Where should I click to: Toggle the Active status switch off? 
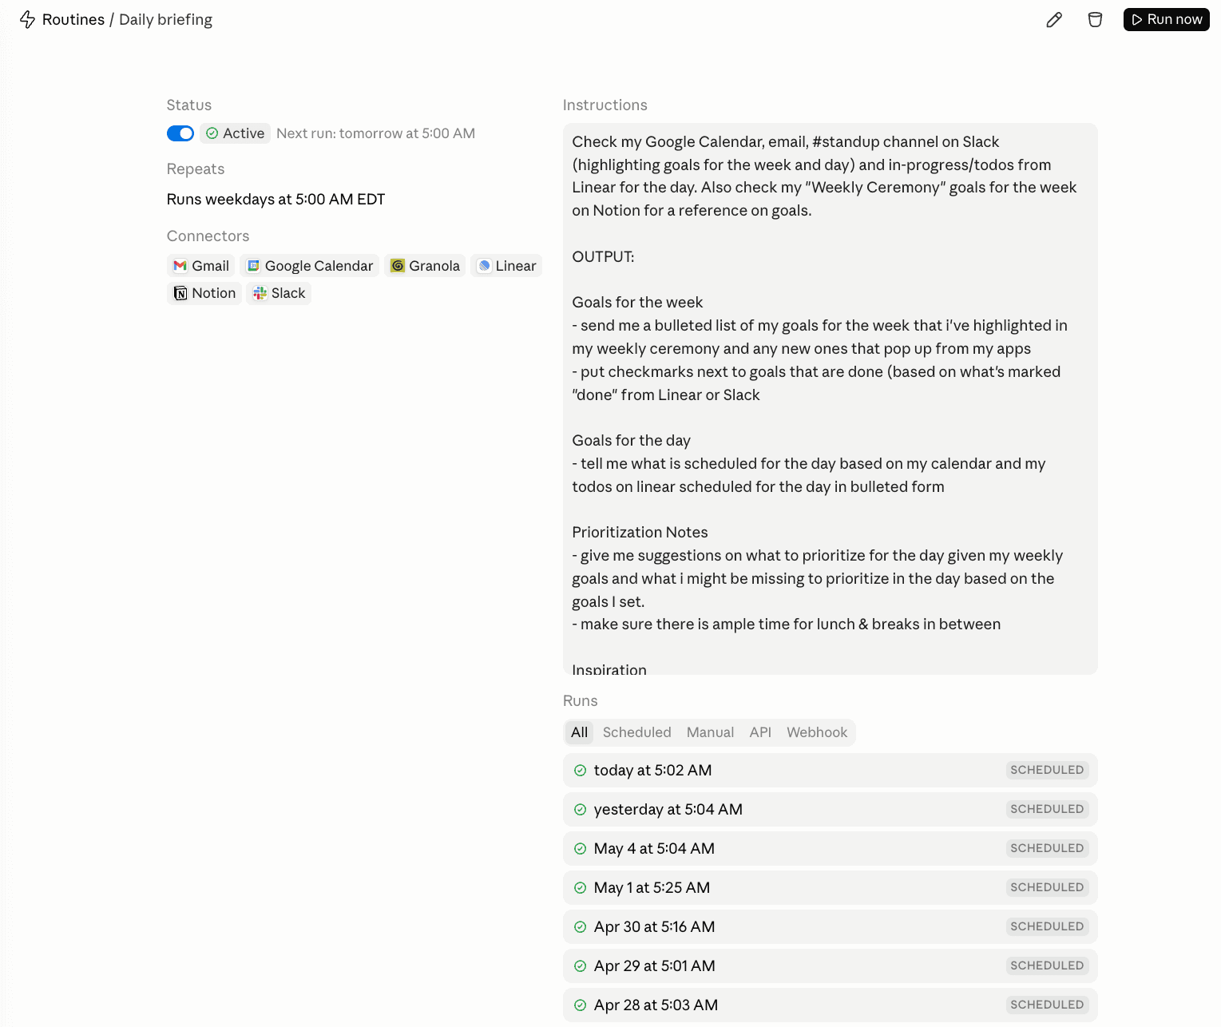click(x=180, y=133)
